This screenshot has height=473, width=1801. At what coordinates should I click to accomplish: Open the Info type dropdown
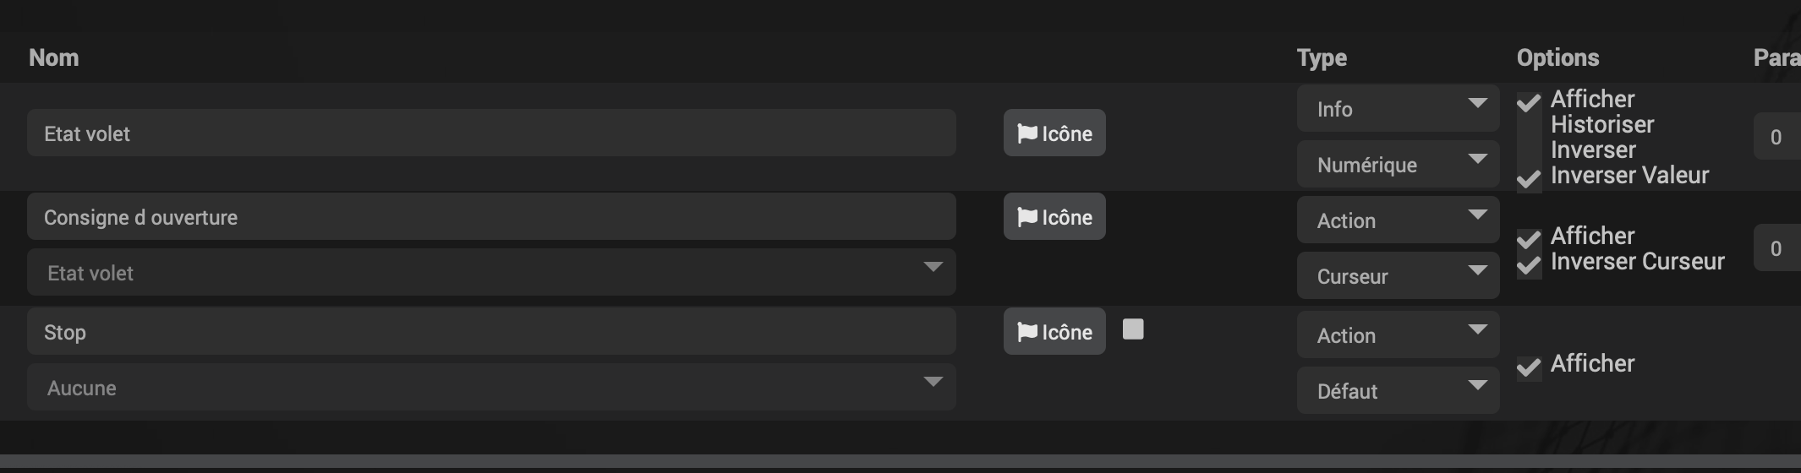1398,108
